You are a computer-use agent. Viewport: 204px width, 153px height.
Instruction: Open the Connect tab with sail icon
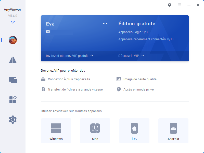pyautogui.click(x=13, y=60)
